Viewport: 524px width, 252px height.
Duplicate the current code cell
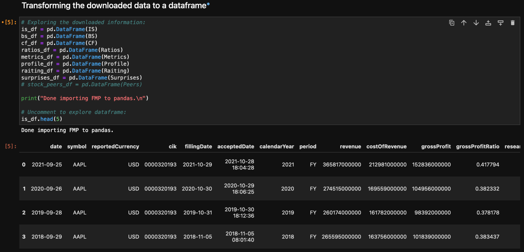click(x=452, y=23)
